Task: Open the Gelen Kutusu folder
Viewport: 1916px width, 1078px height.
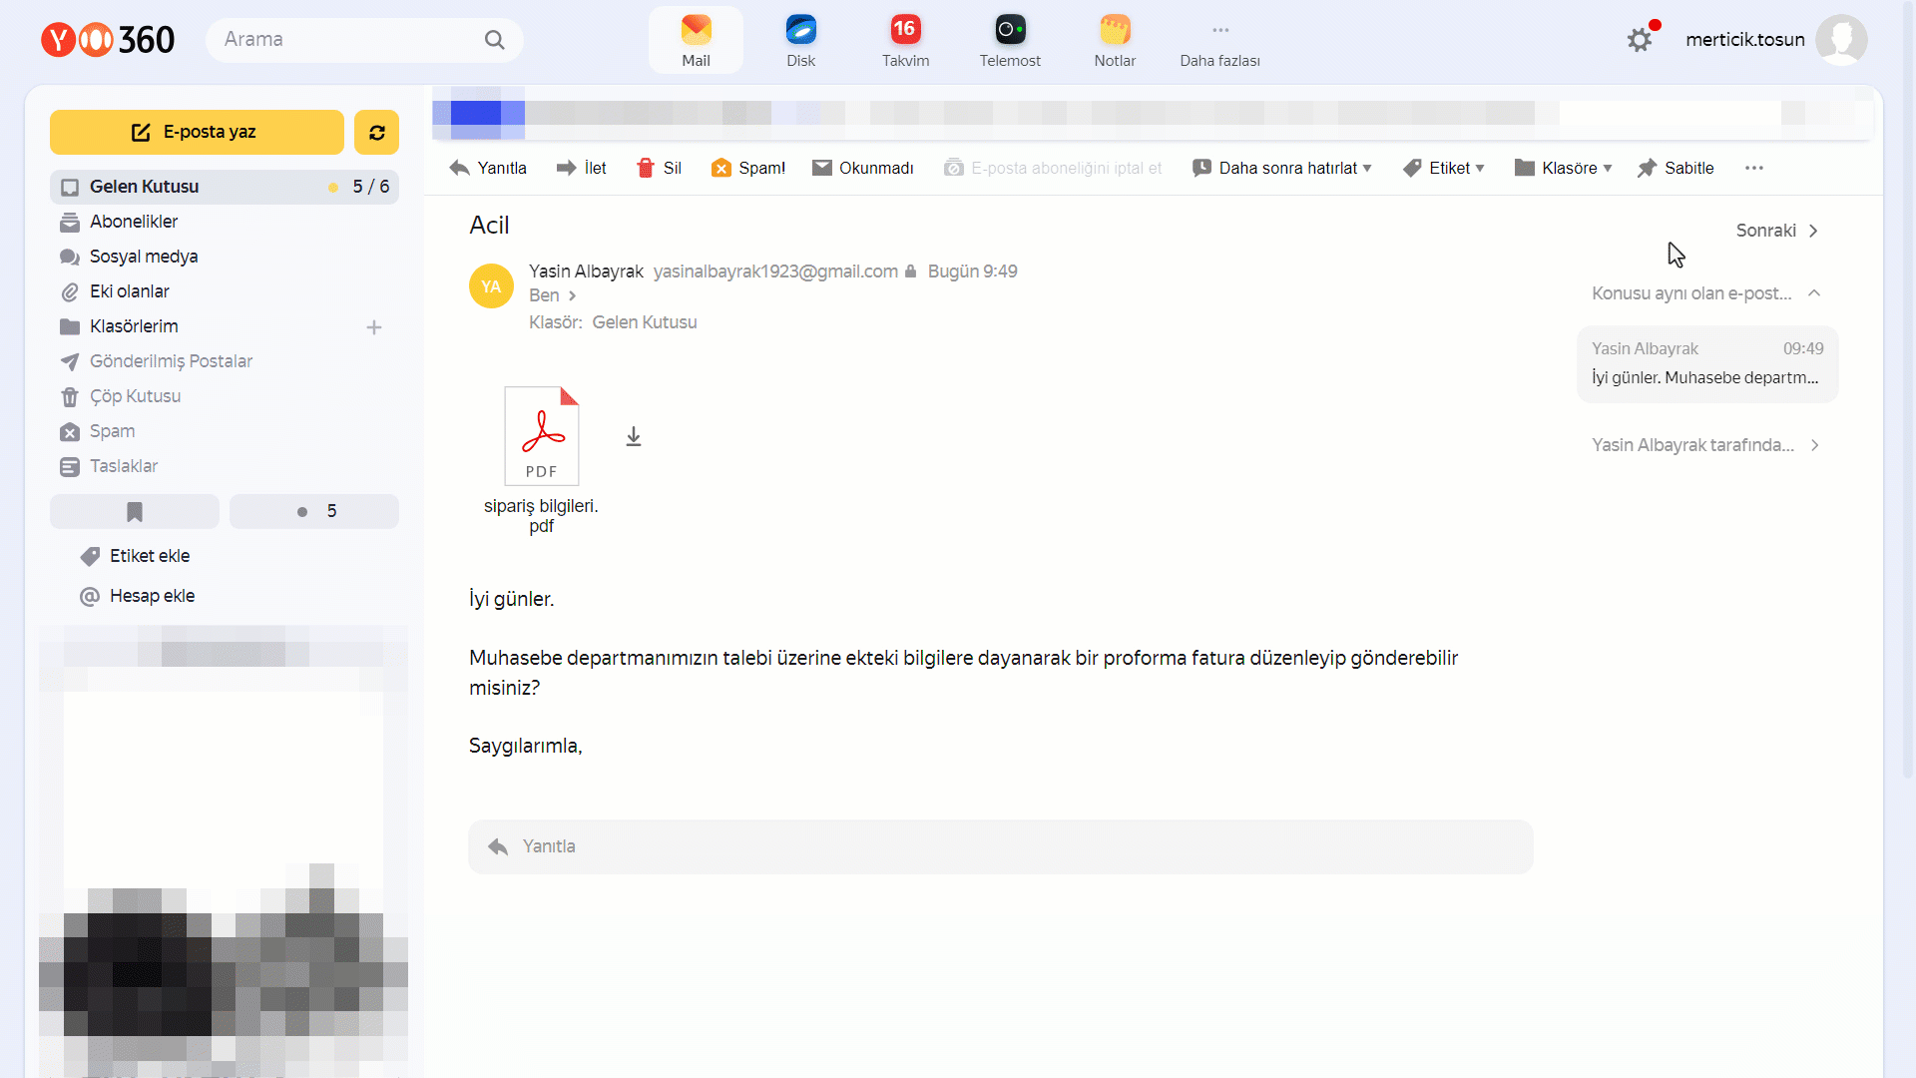Action: (x=145, y=187)
